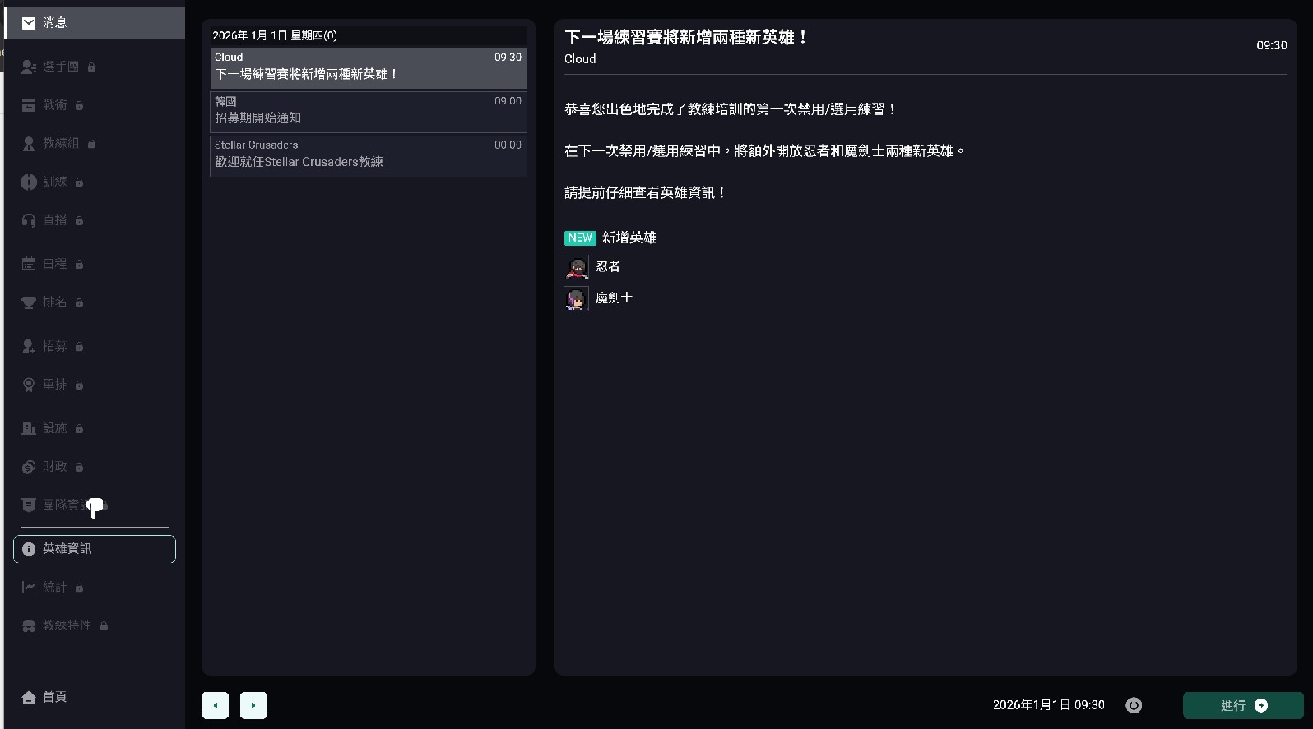Viewport: 1313px width, 729px height.
Task: Click the calendar icon beside 日程
Action: click(x=29, y=264)
